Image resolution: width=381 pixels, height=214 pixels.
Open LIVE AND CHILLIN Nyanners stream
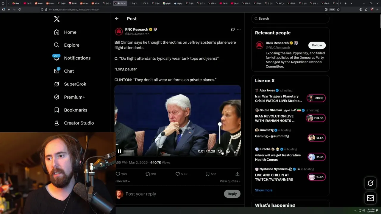[274, 177]
